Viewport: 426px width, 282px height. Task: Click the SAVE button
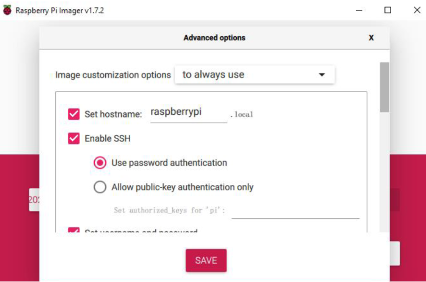tap(206, 260)
